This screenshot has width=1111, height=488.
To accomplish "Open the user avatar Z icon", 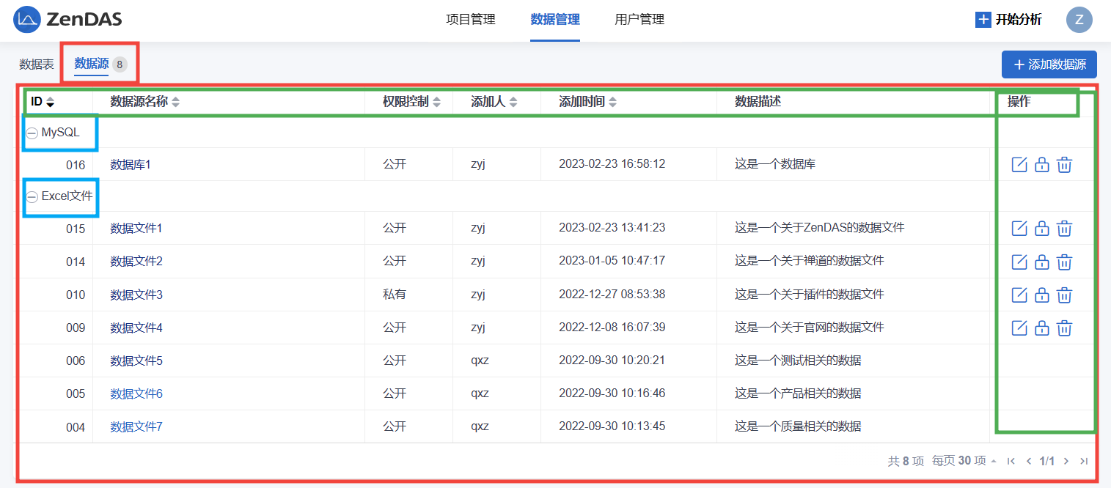I will pos(1079,20).
